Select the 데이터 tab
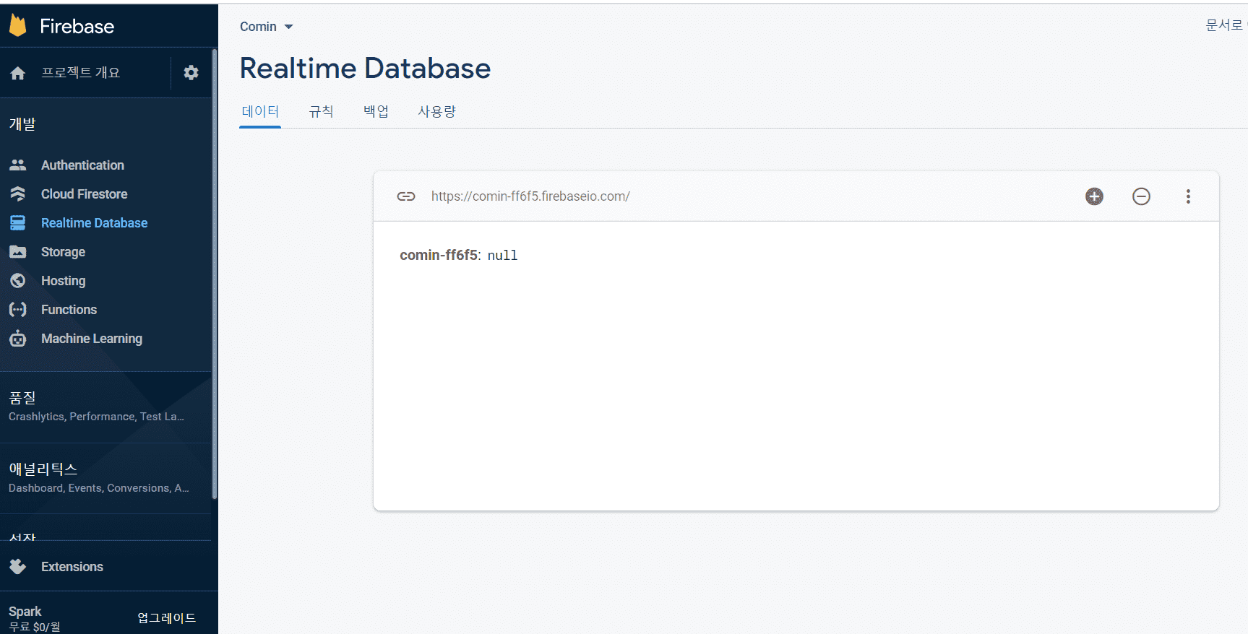Image resolution: width=1248 pixels, height=634 pixels. [x=260, y=112]
